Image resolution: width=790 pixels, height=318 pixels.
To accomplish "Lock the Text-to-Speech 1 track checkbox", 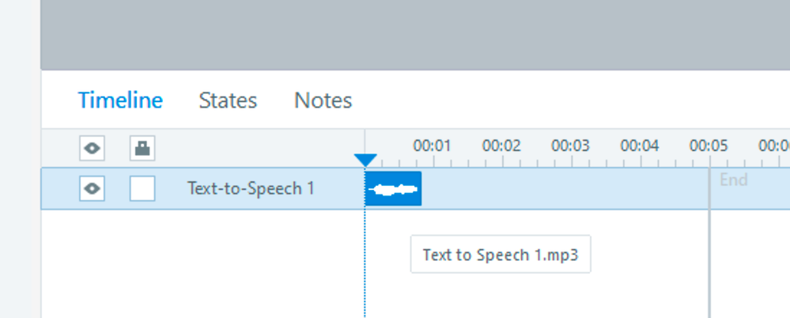I will (x=142, y=189).
